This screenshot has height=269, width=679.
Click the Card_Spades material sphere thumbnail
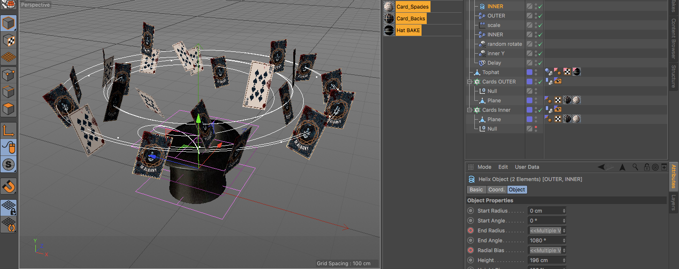[x=389, y=7]
